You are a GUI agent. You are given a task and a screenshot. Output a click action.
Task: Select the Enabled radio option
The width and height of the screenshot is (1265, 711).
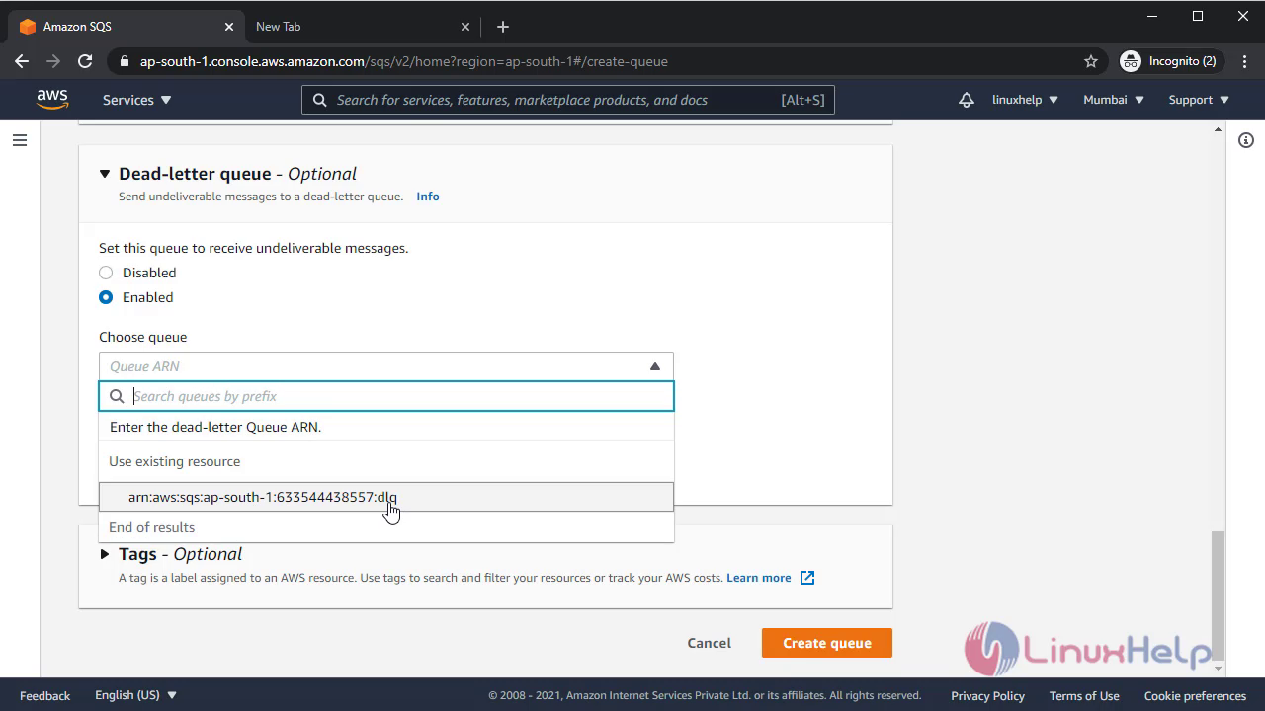click(106, 297)
